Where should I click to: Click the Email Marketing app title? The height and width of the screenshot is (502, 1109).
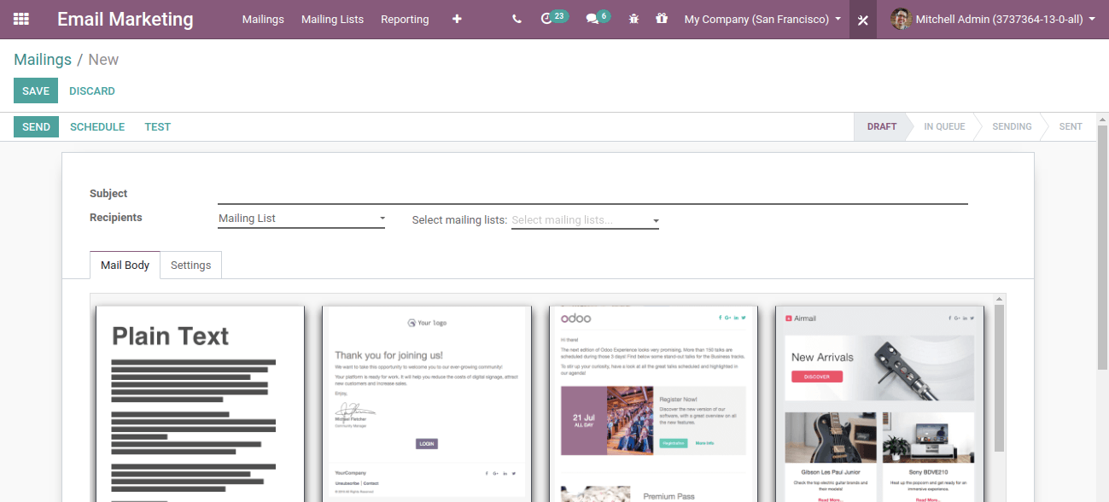(125, 19)
